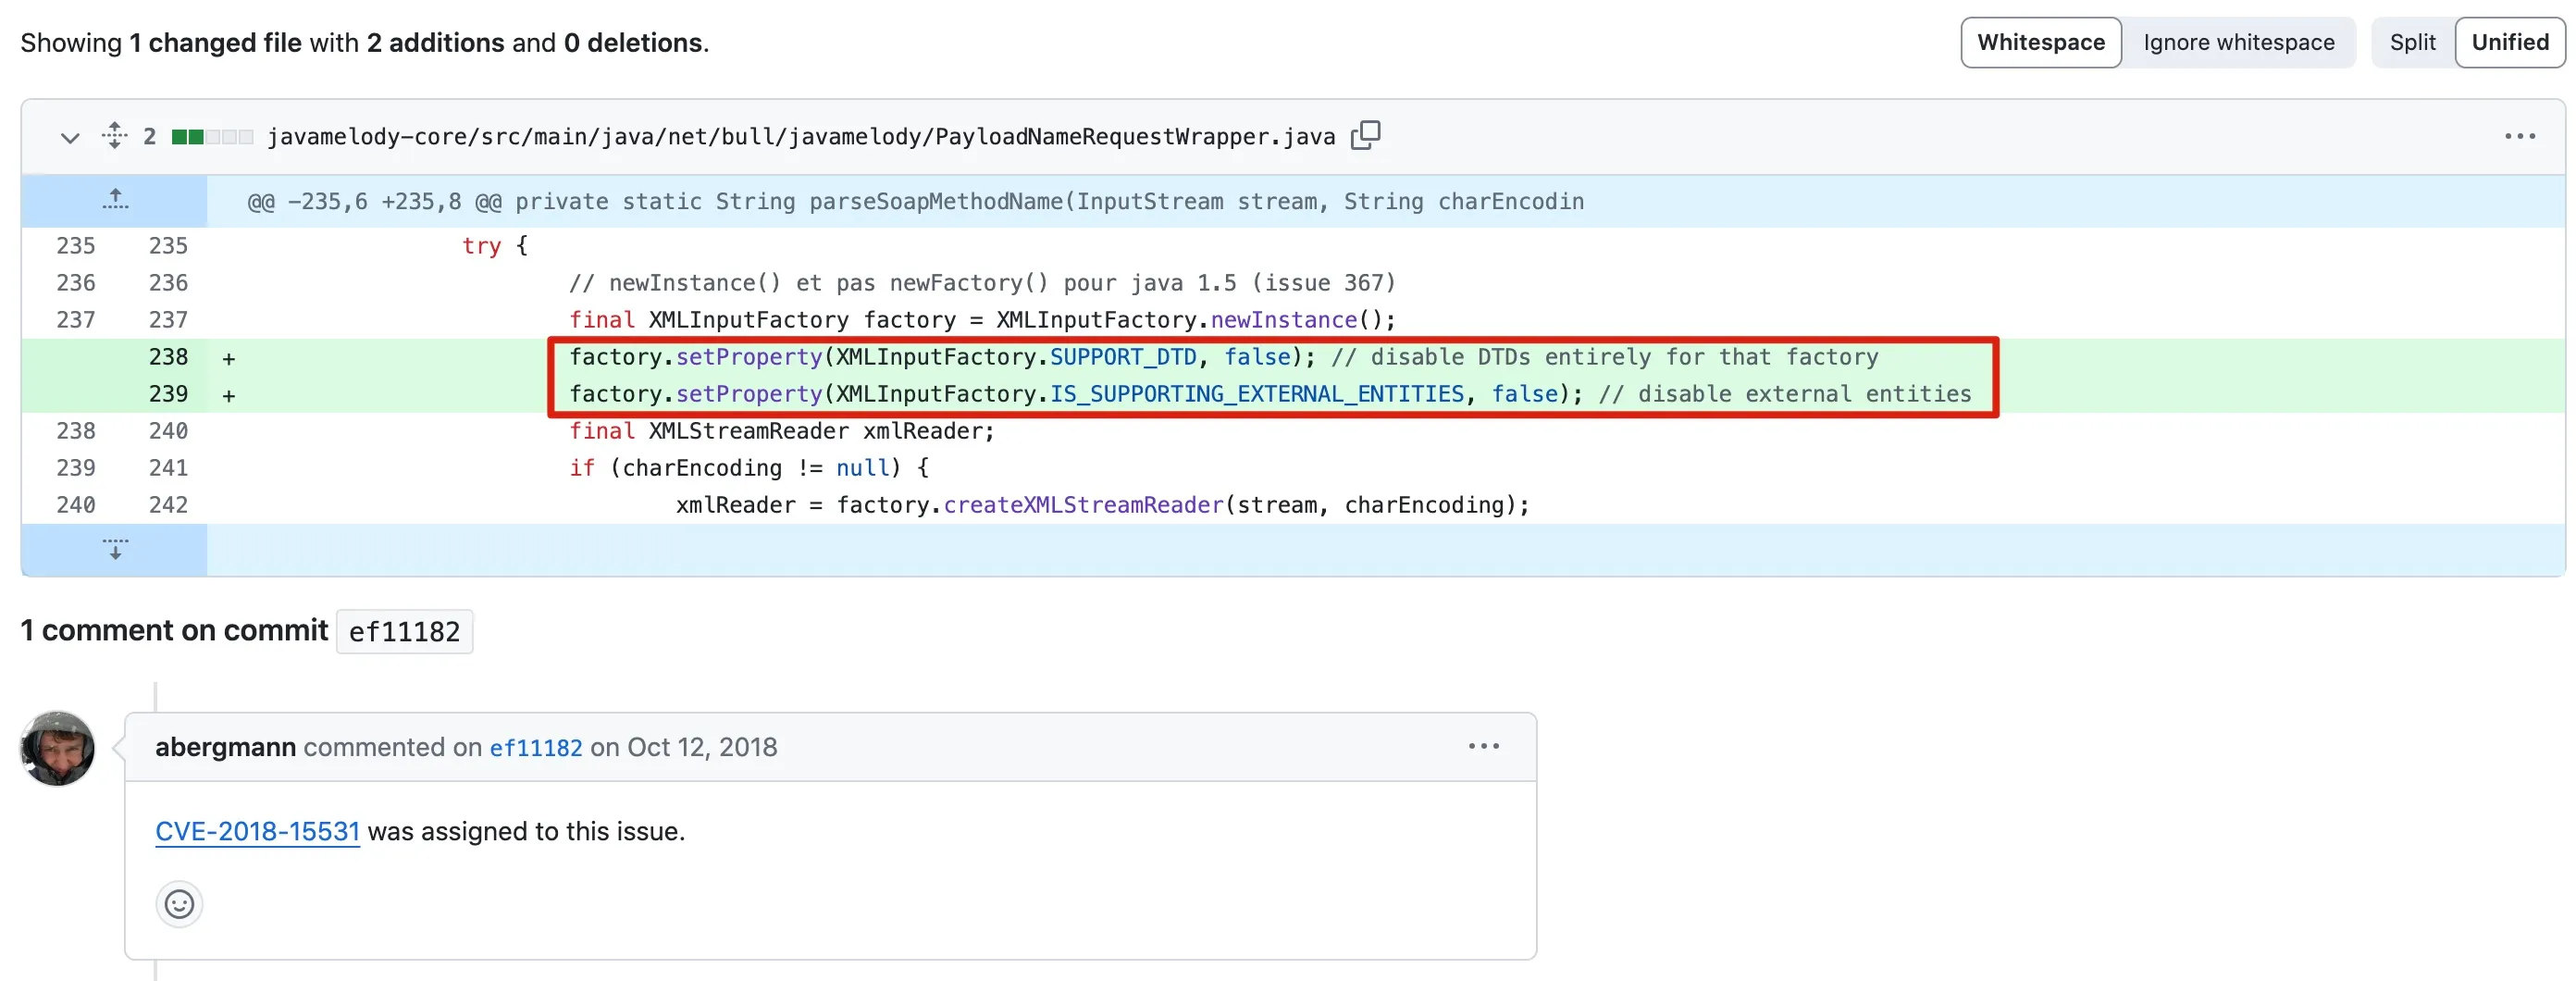Select Whitespace diff option

(x=2040, y=43)
